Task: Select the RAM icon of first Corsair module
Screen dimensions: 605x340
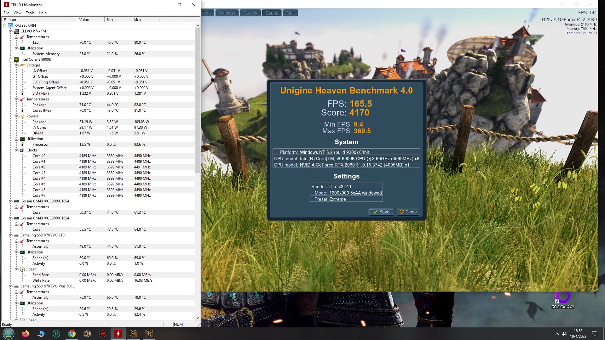Action: [x=16, y=201]
